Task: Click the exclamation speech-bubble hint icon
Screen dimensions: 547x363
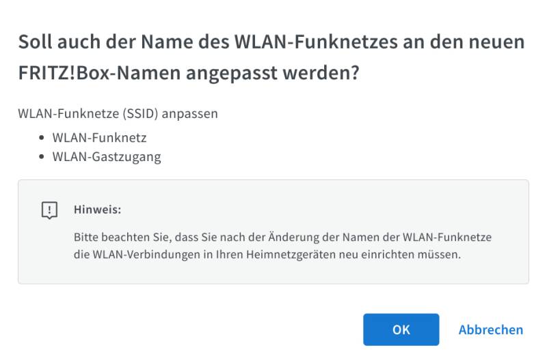Action: (49, 210)
